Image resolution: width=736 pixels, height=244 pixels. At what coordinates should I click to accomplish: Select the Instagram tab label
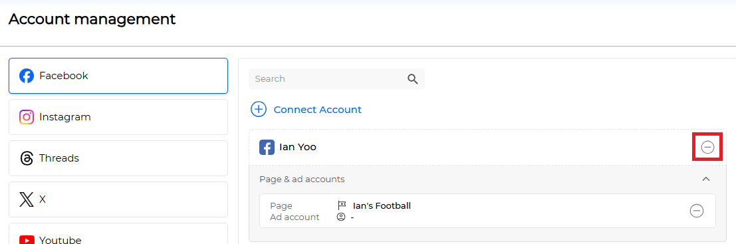(x=64, y=117)
